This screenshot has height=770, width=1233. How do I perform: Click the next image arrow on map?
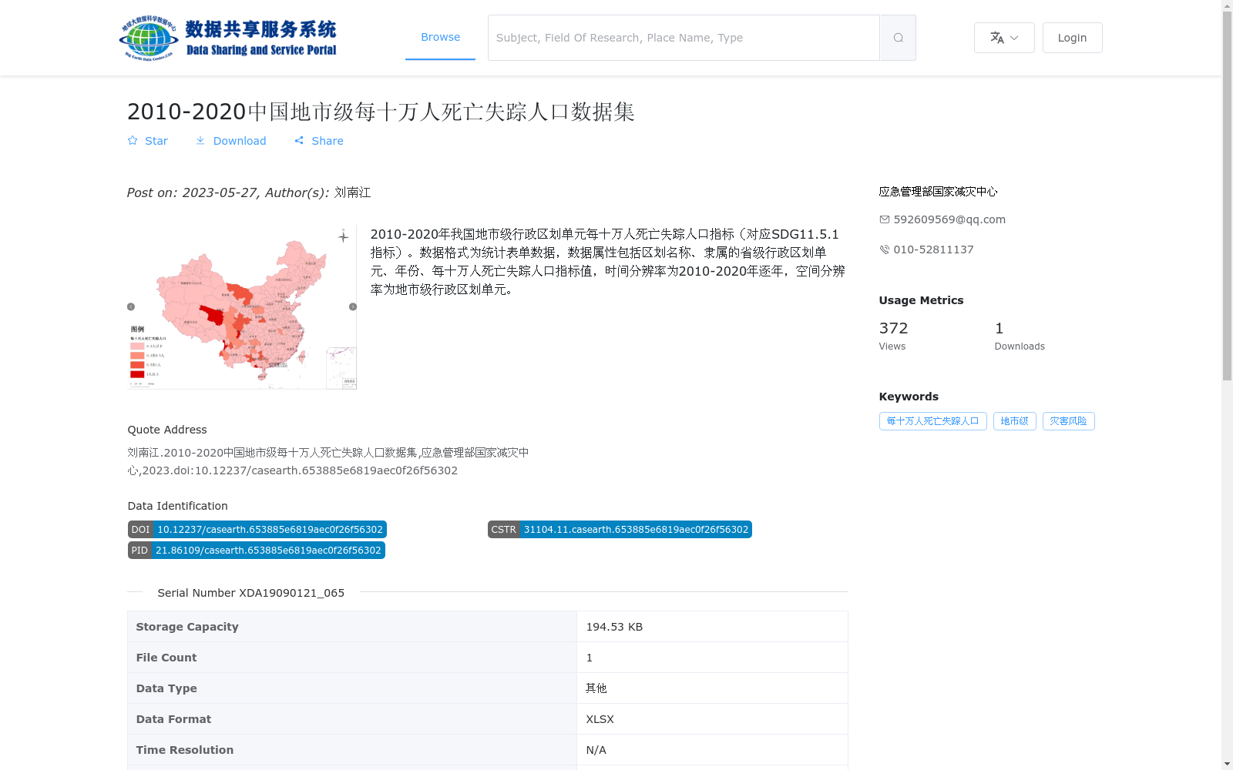click(x=353, y=306)
